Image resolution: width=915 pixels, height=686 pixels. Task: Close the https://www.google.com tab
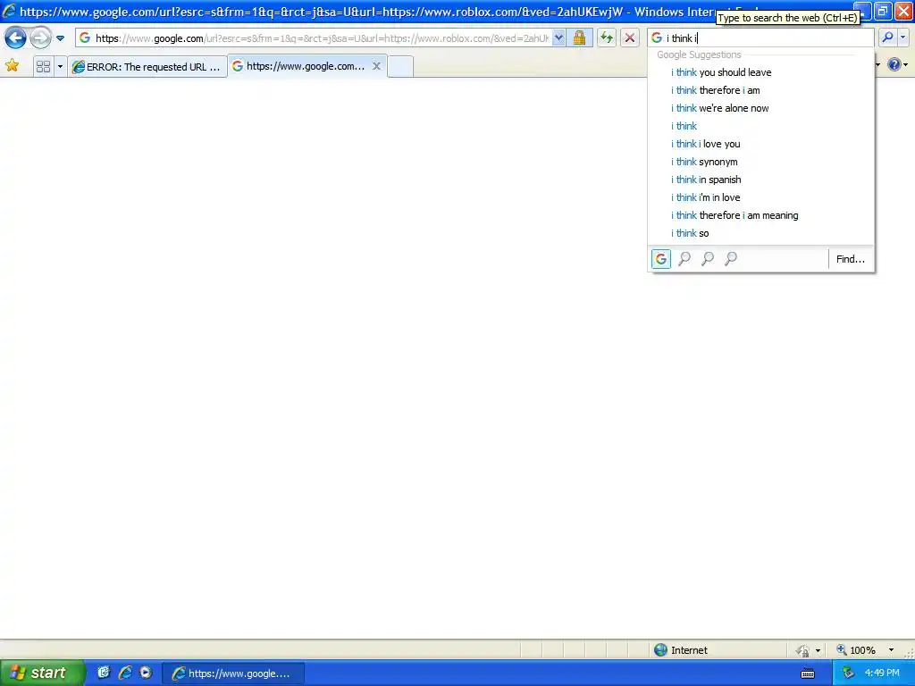(376, 66)
